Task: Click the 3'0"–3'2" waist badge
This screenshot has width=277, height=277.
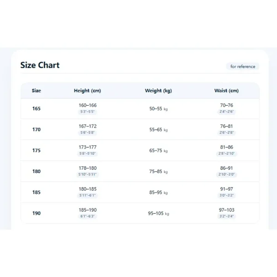Action: (227, 195)
